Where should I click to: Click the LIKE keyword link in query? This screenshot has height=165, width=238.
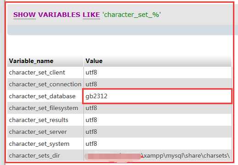click(91, 15)
